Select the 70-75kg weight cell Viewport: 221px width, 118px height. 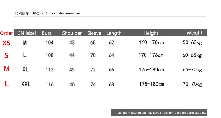point(192,84)
